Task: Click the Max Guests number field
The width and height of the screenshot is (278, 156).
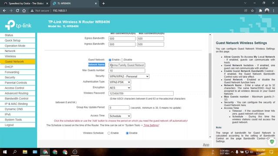Action: tap(127, 71)
